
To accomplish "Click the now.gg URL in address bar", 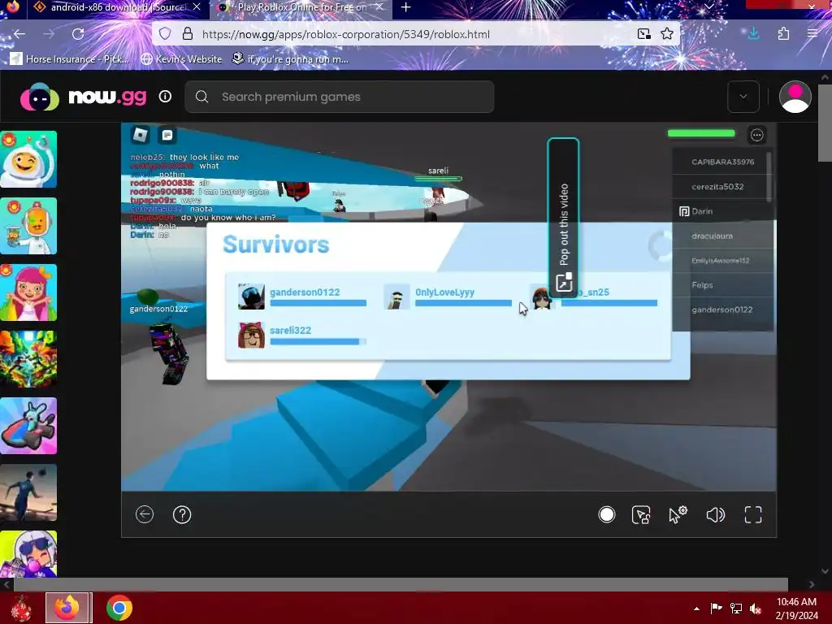I will (346, 34).
